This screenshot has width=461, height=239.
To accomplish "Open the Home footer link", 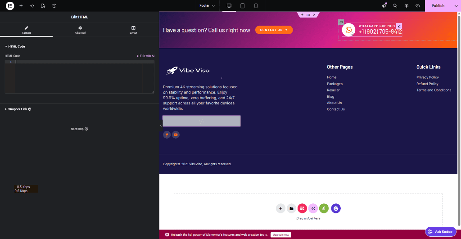I will 332,77.
